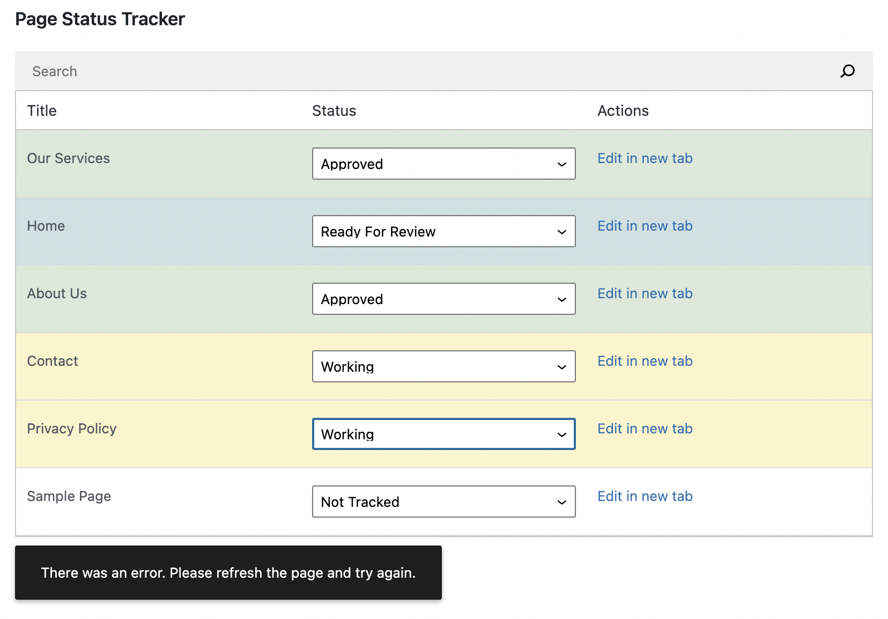Click the Page Status Tracker heading
This screenshot has width=888, height=619.
pos(100,19)
